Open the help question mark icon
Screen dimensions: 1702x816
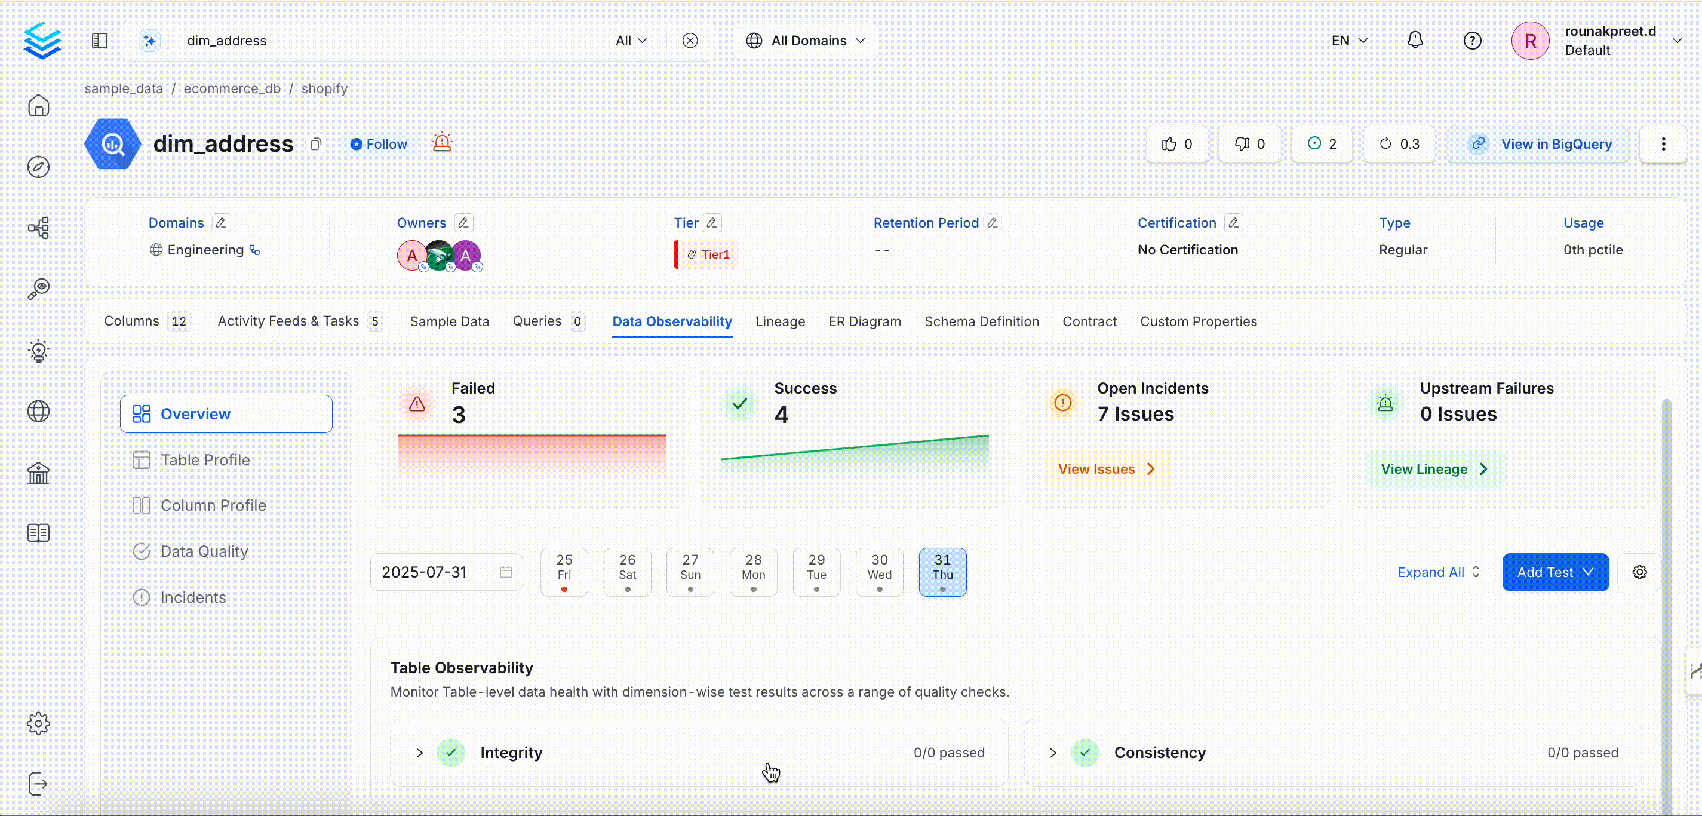point(1472,40)
